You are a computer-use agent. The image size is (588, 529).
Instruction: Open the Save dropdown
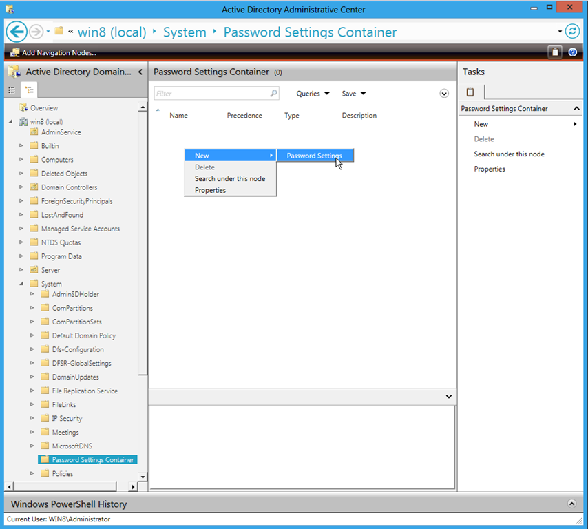click(354, 94)
